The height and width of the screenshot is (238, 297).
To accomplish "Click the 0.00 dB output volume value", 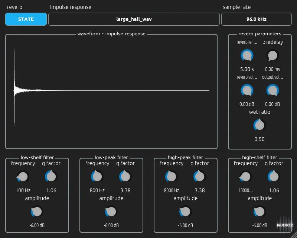I will click(x=272, y=104).
